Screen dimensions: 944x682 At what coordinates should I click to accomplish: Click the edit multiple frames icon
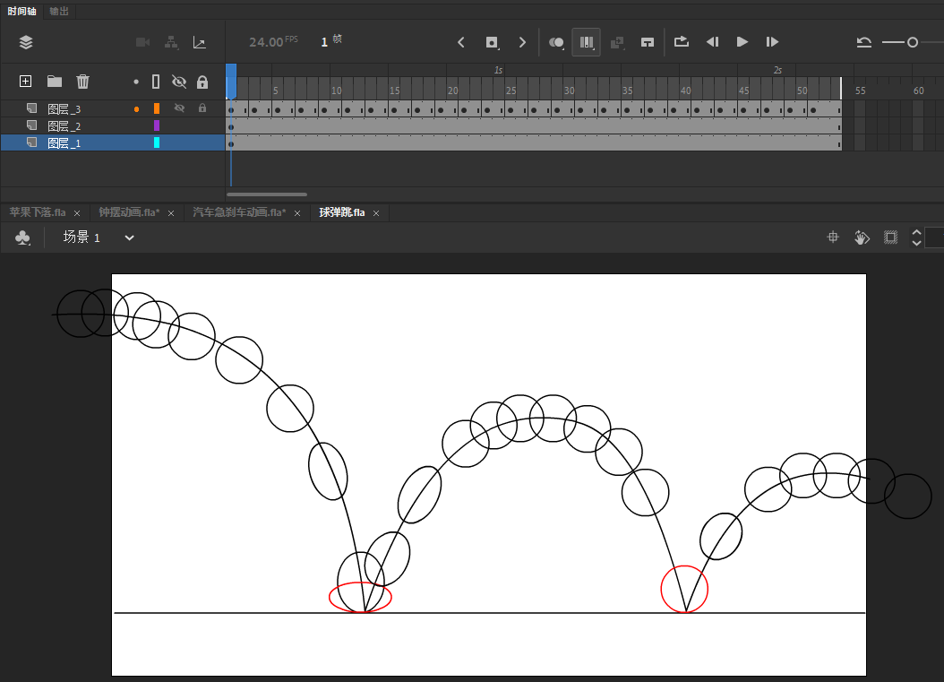pyautogui.click(x=587, y=42)
